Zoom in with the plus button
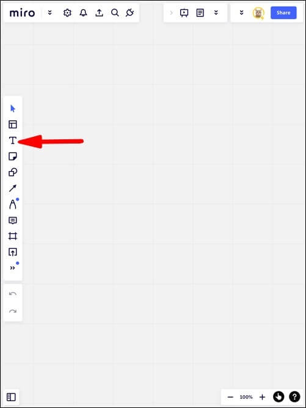This screenshot has height=408, width=306. tap(262, 397)
